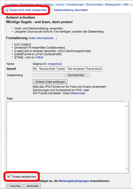Click the text area scroll-down arrow

tap(126, 169)
